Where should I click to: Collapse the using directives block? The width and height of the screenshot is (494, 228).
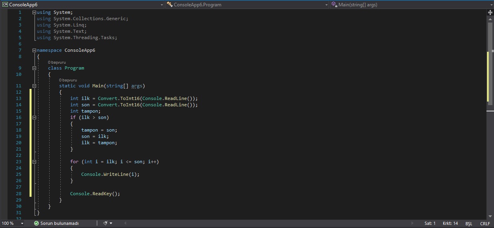click(x=34, y=12)
